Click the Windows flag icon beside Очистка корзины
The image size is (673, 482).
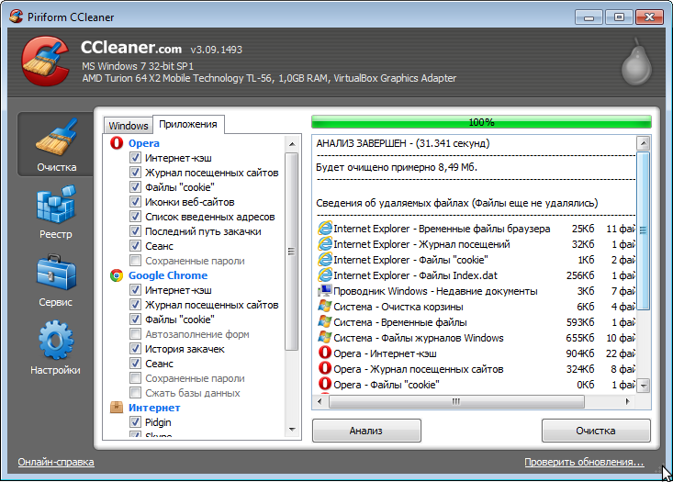325,307
